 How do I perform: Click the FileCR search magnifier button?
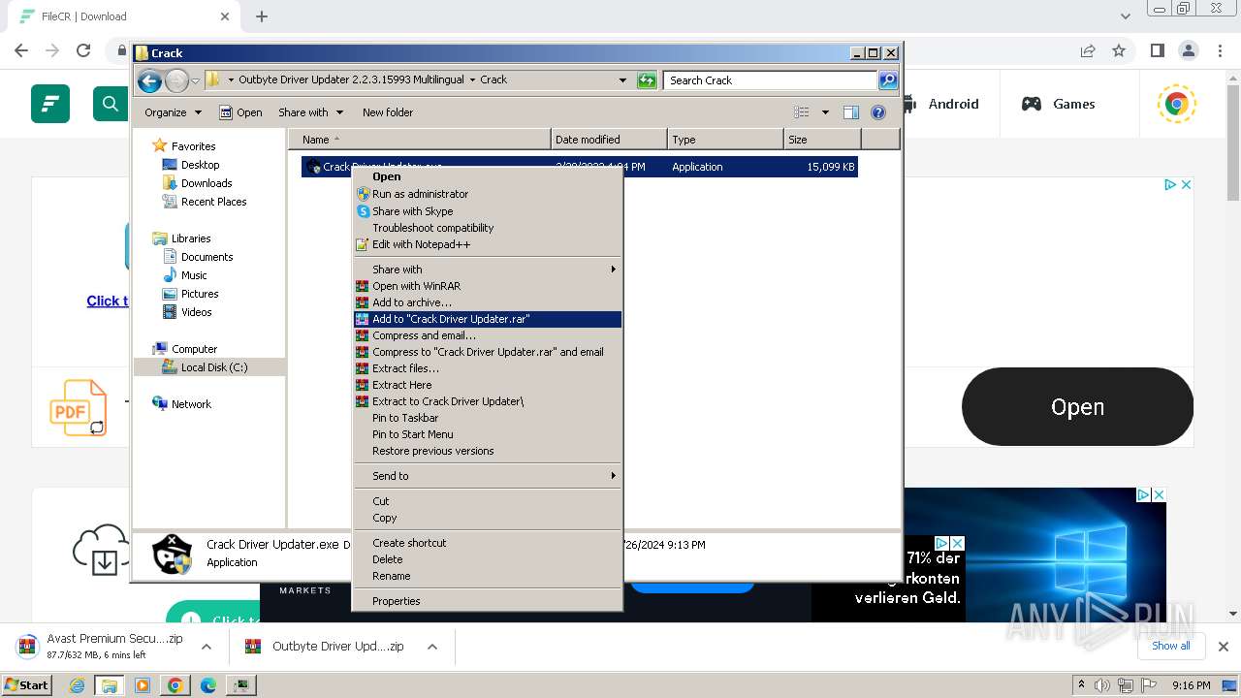[111, 104]
